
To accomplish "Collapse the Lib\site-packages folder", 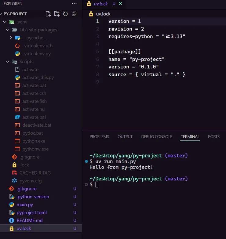I will [8, 30].
